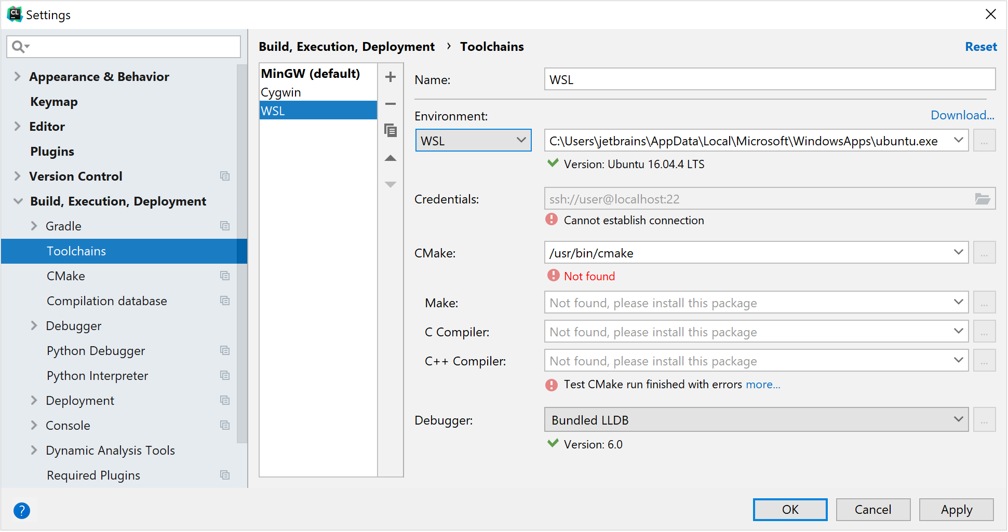Move toolchain up in list
1008x532 pixels.
391,158
